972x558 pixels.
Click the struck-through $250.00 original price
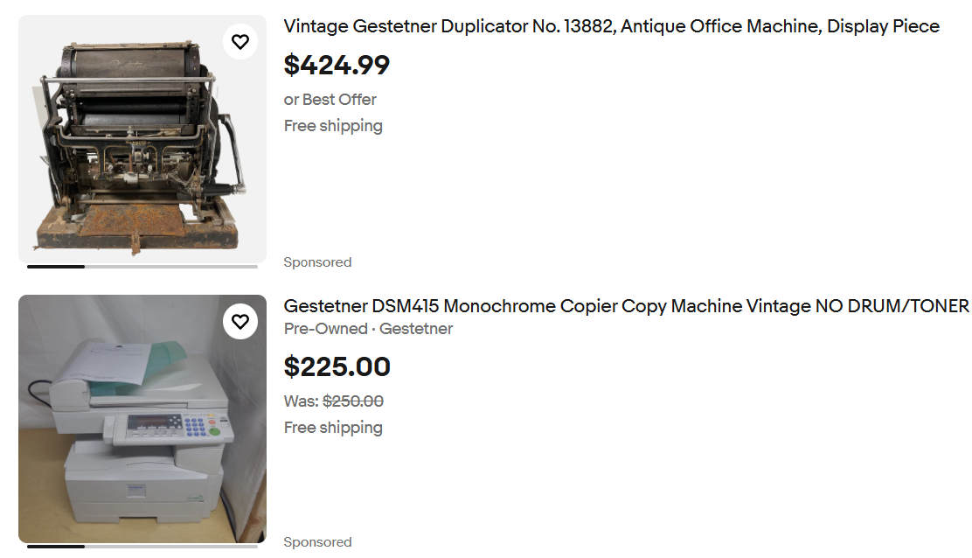point(353,401)
